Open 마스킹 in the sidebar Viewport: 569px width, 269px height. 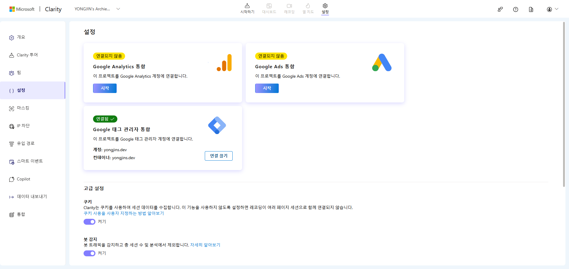click(x=33, y=108)
